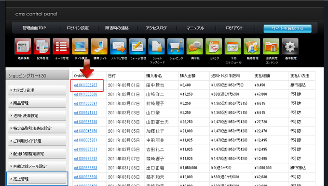This screenshot has width=328, height=186.
Task: Open the 掲示板 speech bubble icon
Action: 195,46
